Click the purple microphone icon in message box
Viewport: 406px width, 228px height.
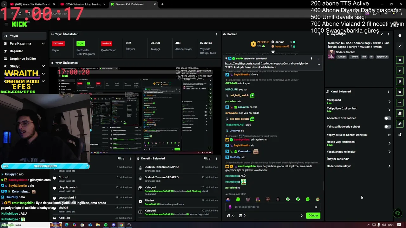coord(230,207)
